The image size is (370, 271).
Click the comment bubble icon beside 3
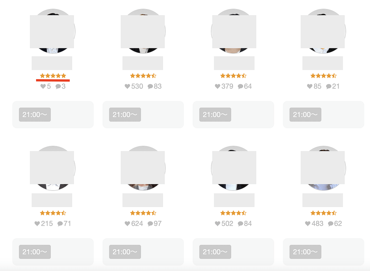click(58, 86)
